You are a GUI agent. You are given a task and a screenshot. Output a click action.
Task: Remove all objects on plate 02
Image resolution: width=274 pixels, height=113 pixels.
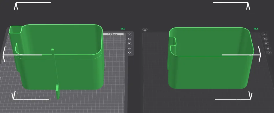tap(264, 34)
